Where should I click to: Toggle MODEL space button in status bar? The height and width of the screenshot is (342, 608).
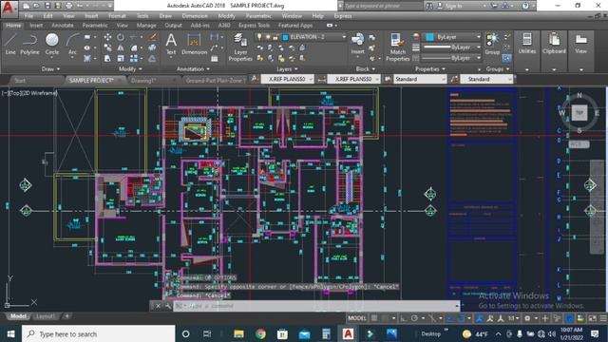point(357,318)
